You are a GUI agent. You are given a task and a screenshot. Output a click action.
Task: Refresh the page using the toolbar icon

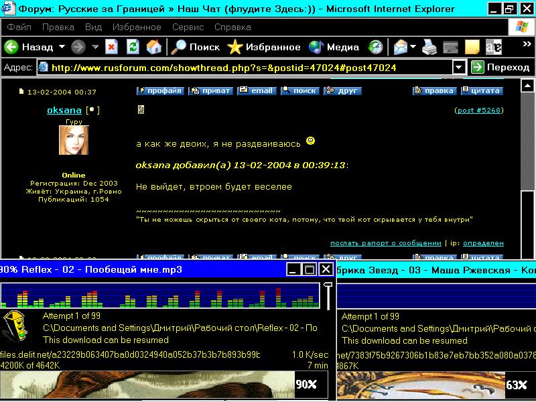pos(133,47)
